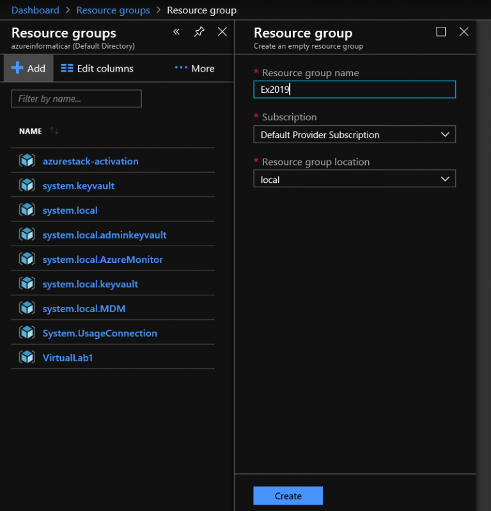The image size is (491, 511).
Task: Click the Filter by name field
Action: (x=76, y=98)
